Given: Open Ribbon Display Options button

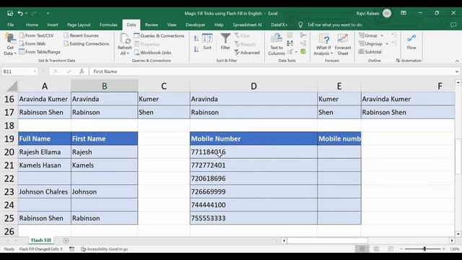Looking at the screenshot, I should pos(404,13).
